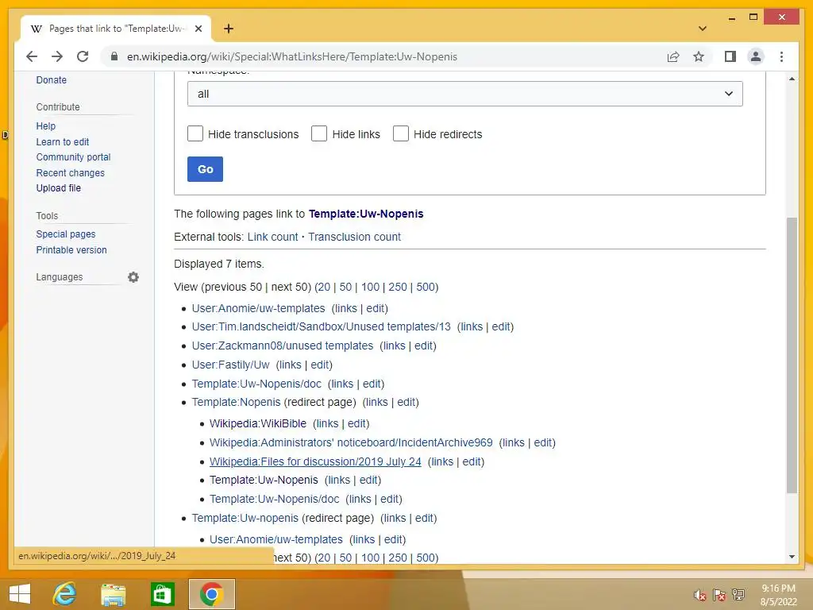Image resolution: width=813 pixels, height=610 pixels.
Task: Open Wikipedia:WikiBible link
Action: point(258,423)
